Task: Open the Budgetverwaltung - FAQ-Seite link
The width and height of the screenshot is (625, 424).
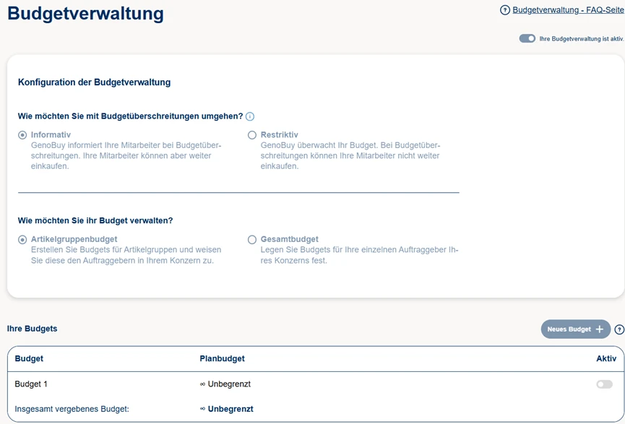Action: (x=567, y=10)
